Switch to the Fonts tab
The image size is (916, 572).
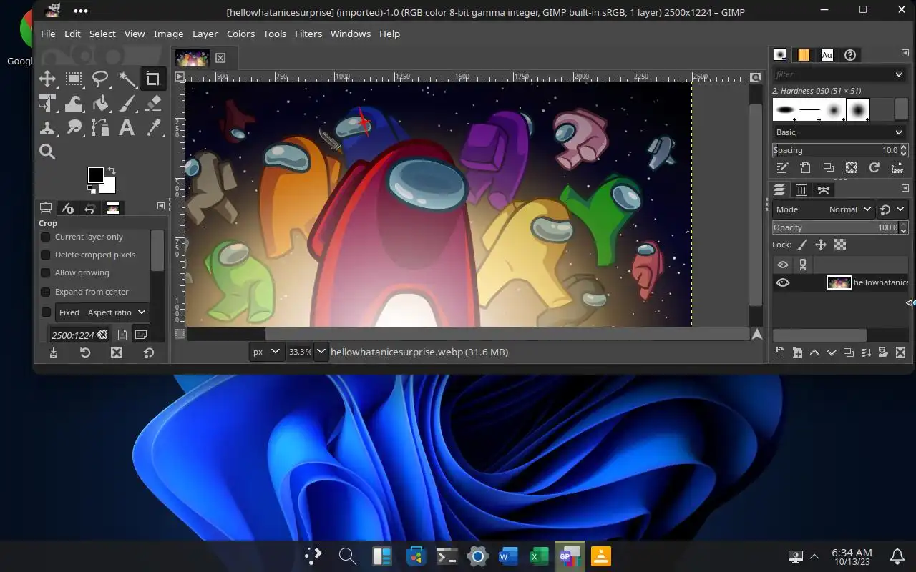coord(827,55)
